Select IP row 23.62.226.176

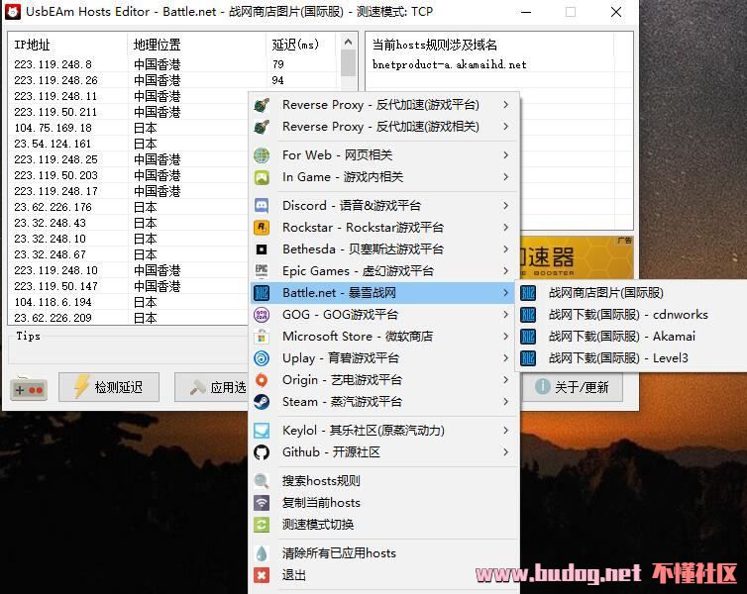129,207
